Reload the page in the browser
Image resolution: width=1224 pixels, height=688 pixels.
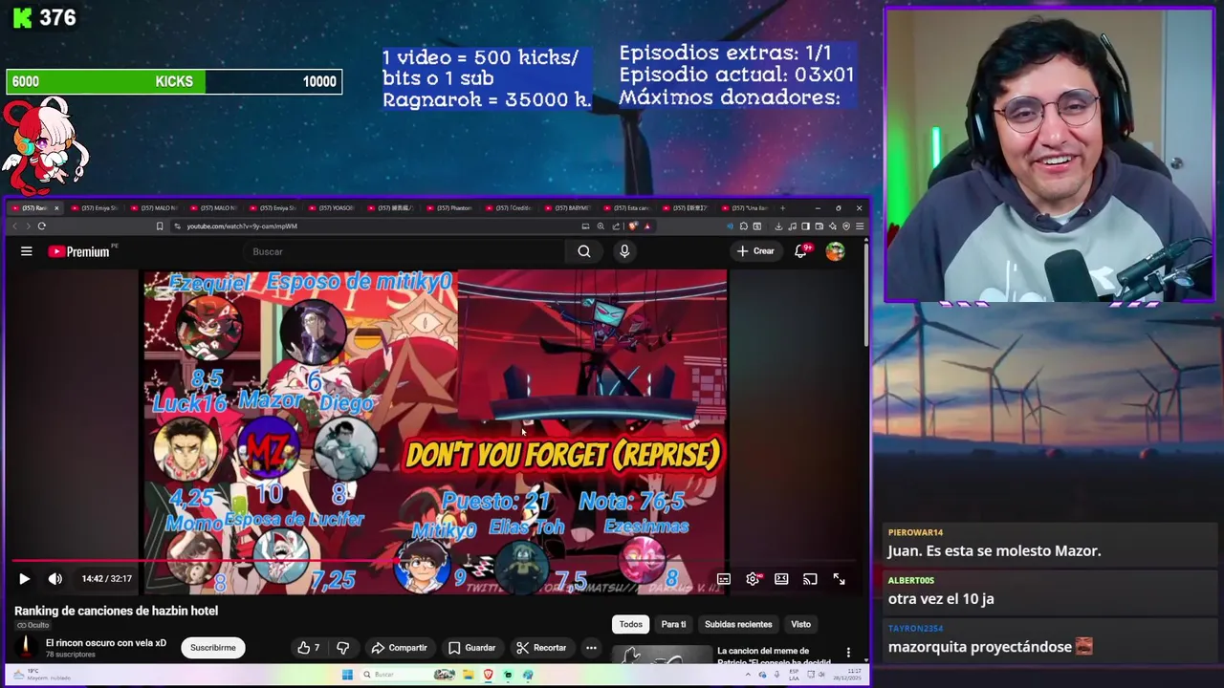tap(41, 226)
